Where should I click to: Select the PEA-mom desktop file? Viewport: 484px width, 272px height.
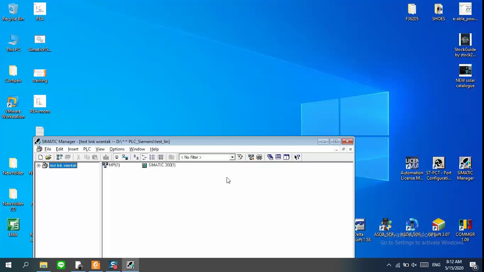coord(40,104)
